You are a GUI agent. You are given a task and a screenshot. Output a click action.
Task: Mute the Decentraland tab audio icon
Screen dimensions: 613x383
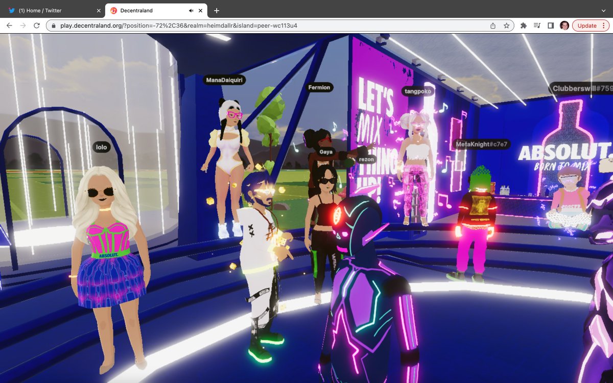click(x=191, y=10)
